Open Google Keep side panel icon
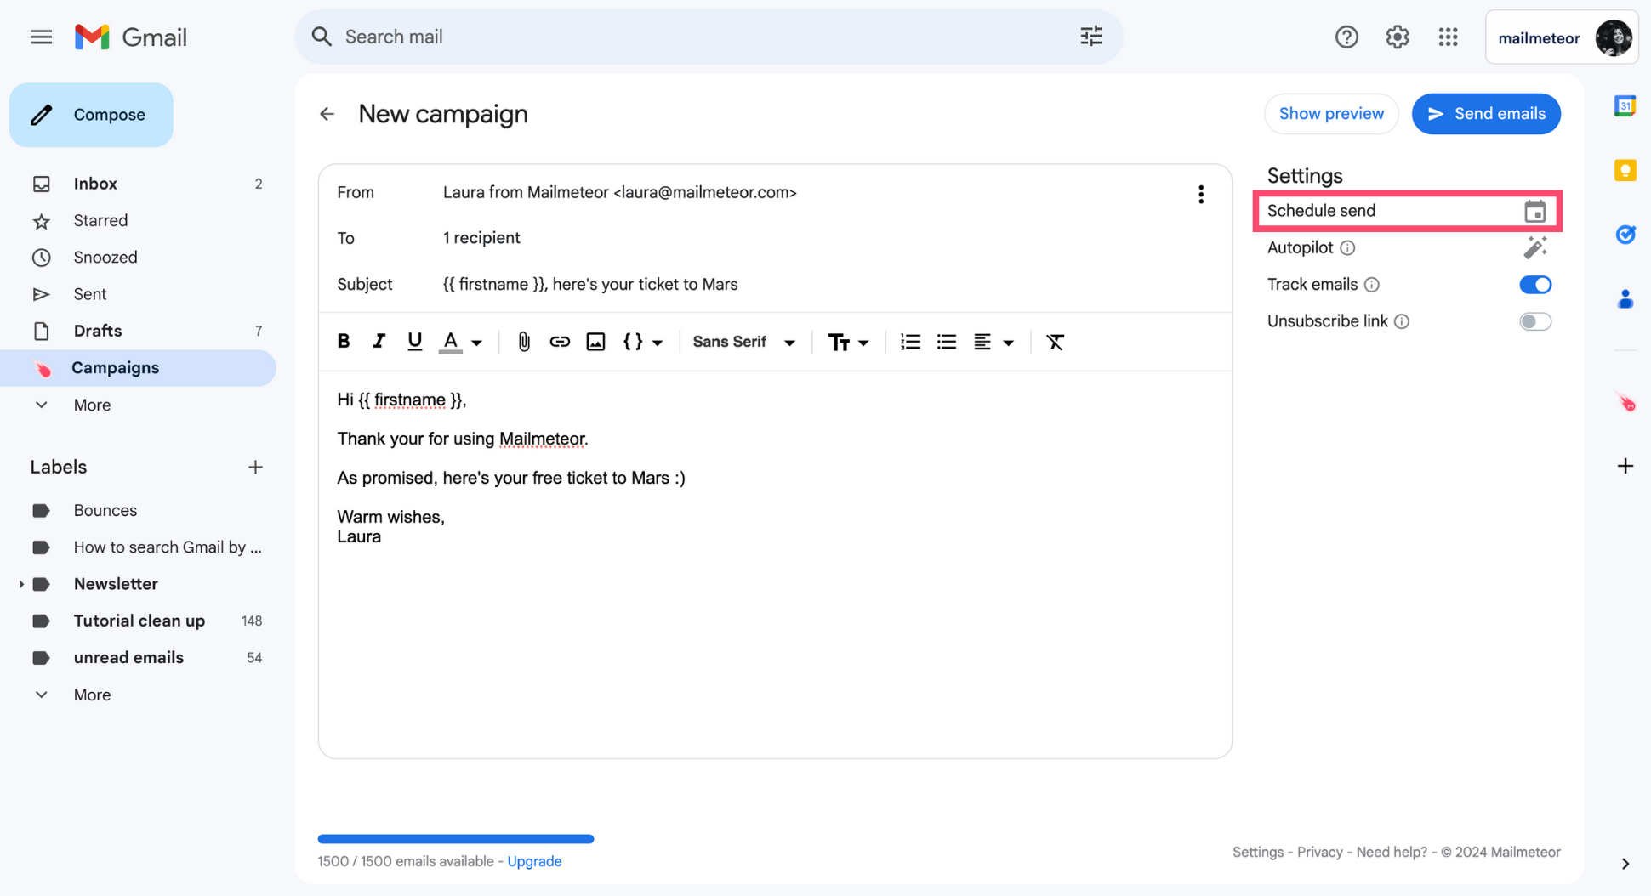The width and height of the screenshot is (1651, 896). tap(1625, 170)
